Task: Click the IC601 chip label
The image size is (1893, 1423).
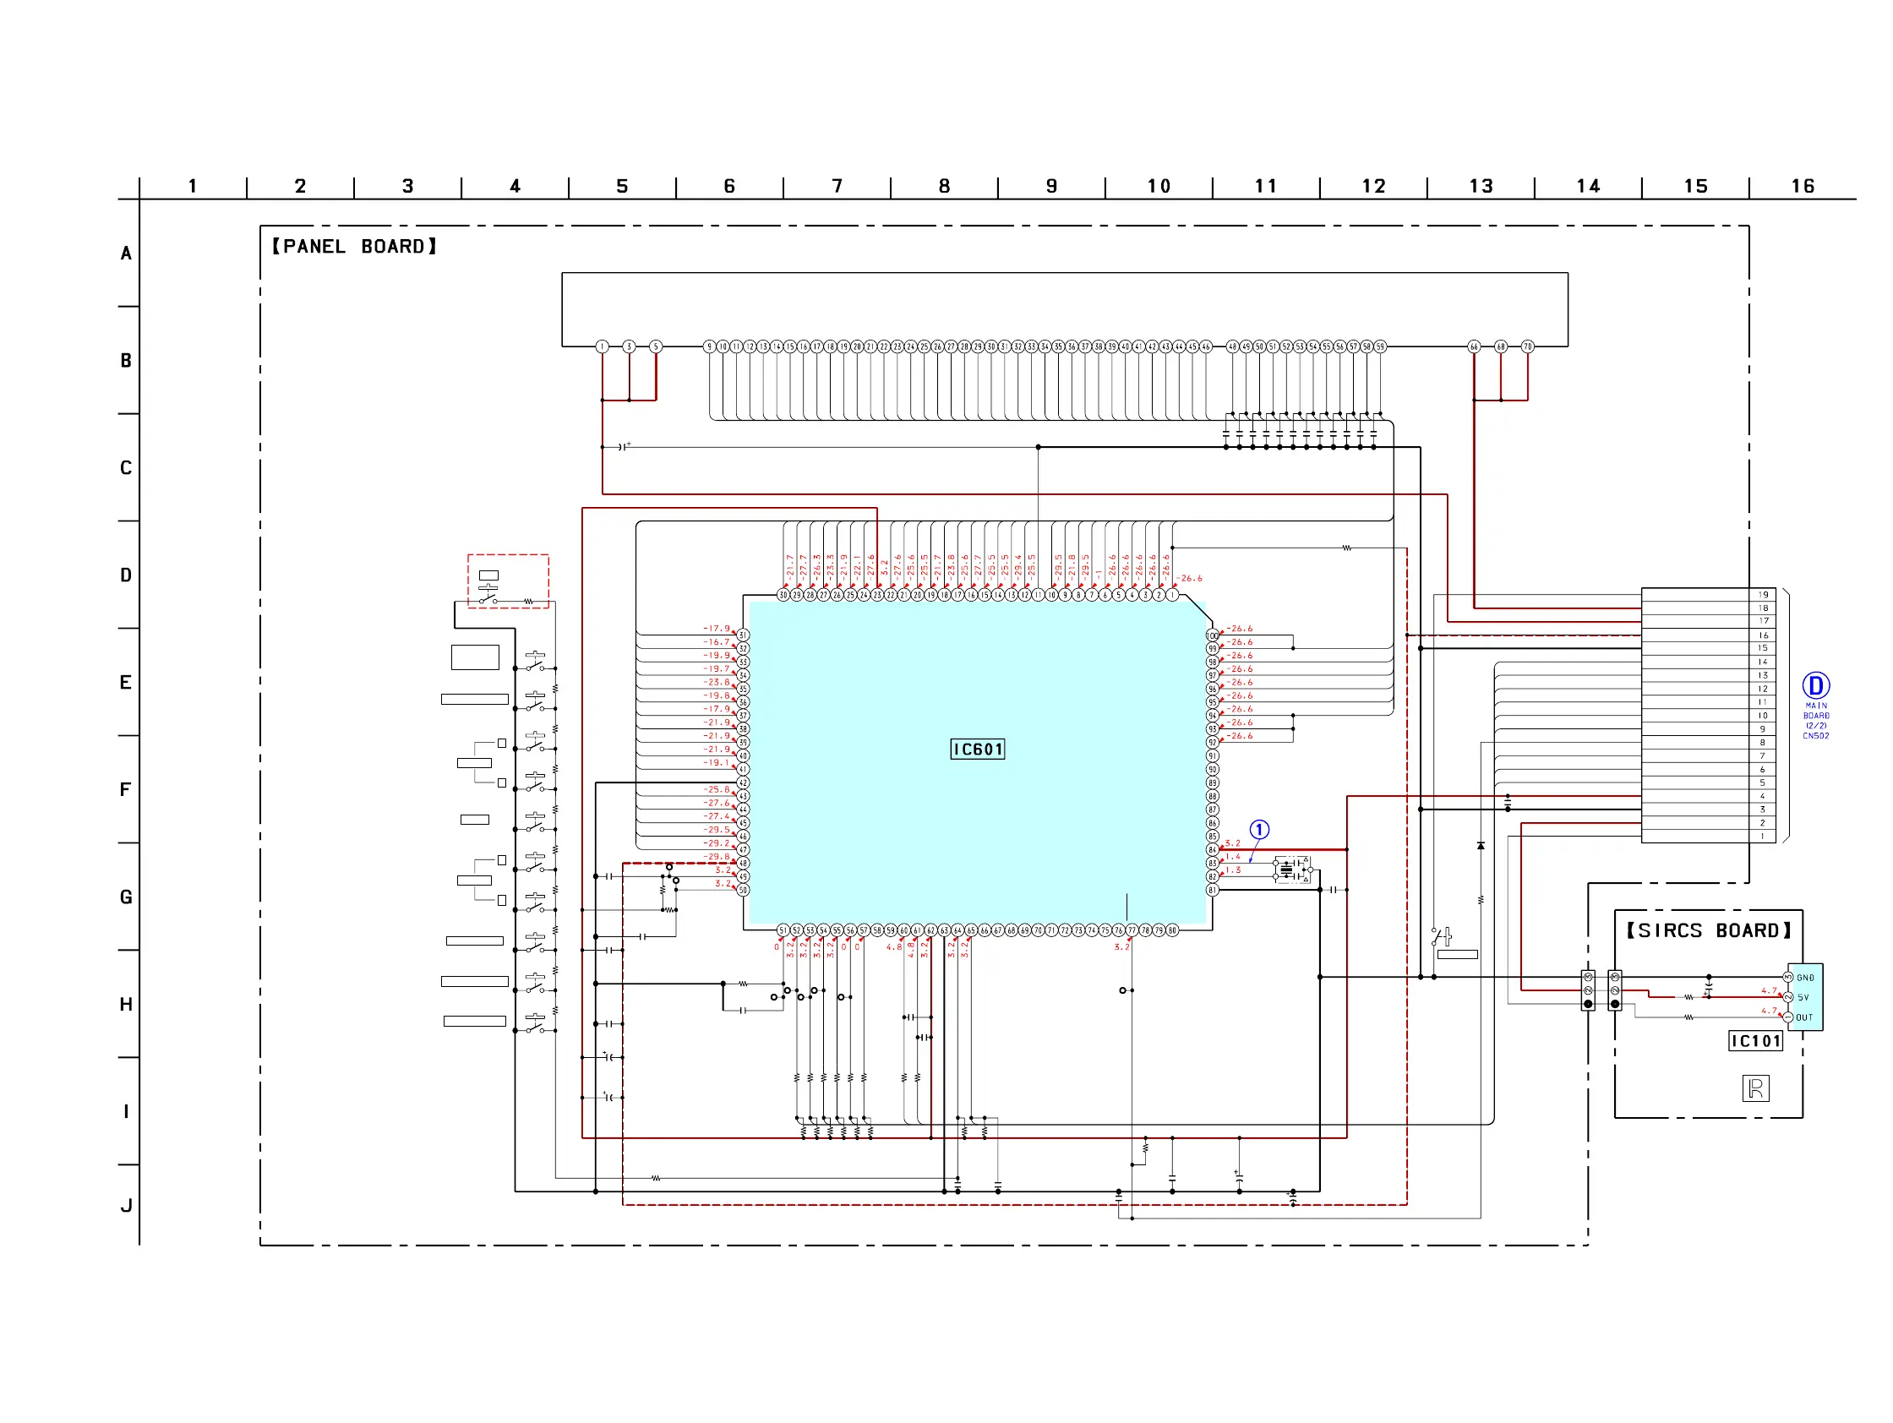Action: [977, 750]
